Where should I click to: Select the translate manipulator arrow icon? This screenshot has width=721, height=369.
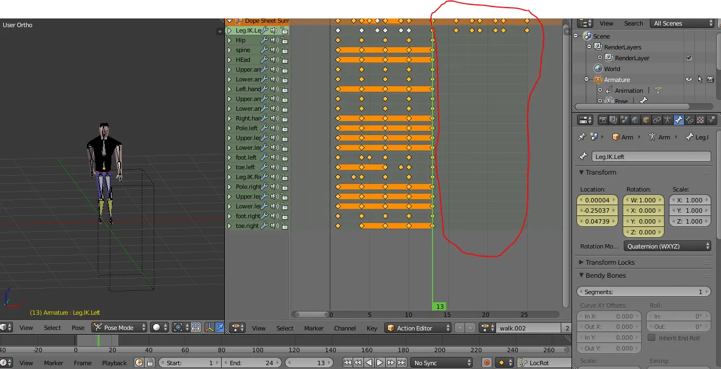pyautogui.click(x=220, y=327)
